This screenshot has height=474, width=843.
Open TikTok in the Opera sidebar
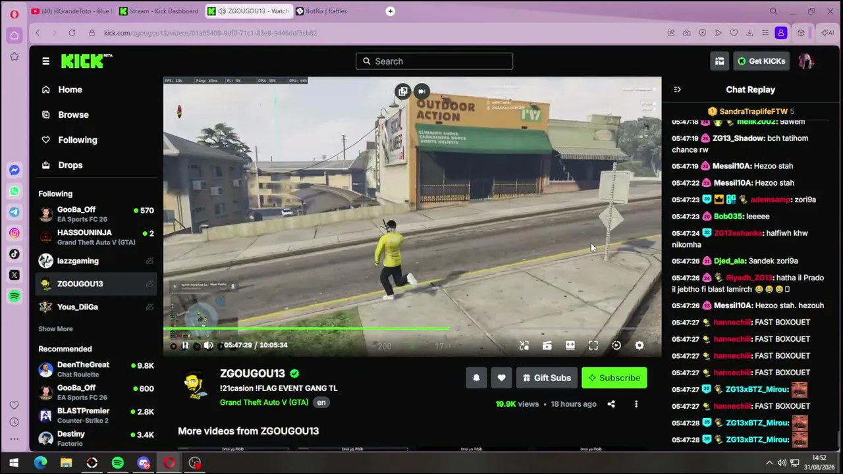[14, 254]
